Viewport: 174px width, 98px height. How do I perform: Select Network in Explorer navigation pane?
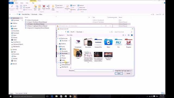coord(14,64)
